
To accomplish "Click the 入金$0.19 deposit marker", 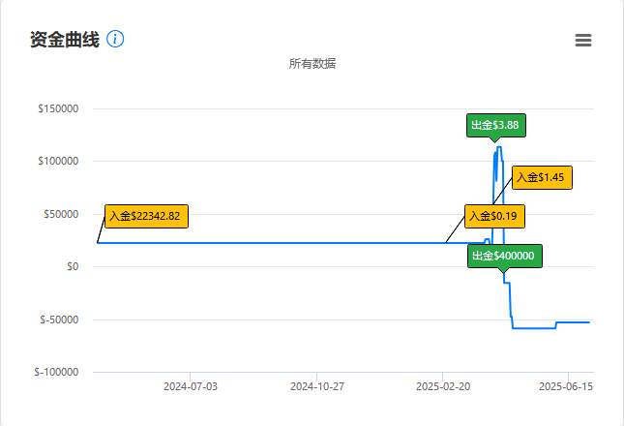I will pos(494,216).
